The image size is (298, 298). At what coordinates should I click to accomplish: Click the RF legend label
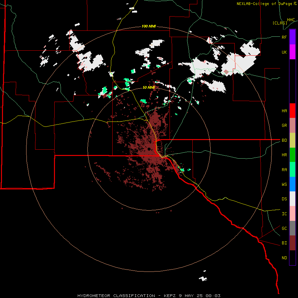click(284, 37)
